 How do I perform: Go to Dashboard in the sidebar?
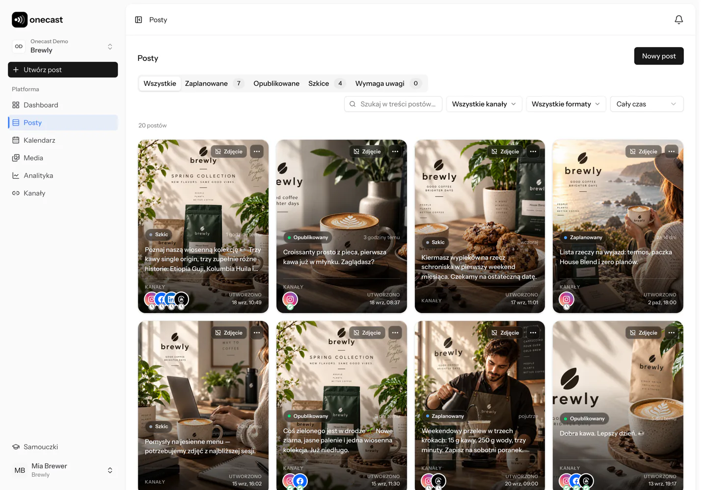click(63, 105)
